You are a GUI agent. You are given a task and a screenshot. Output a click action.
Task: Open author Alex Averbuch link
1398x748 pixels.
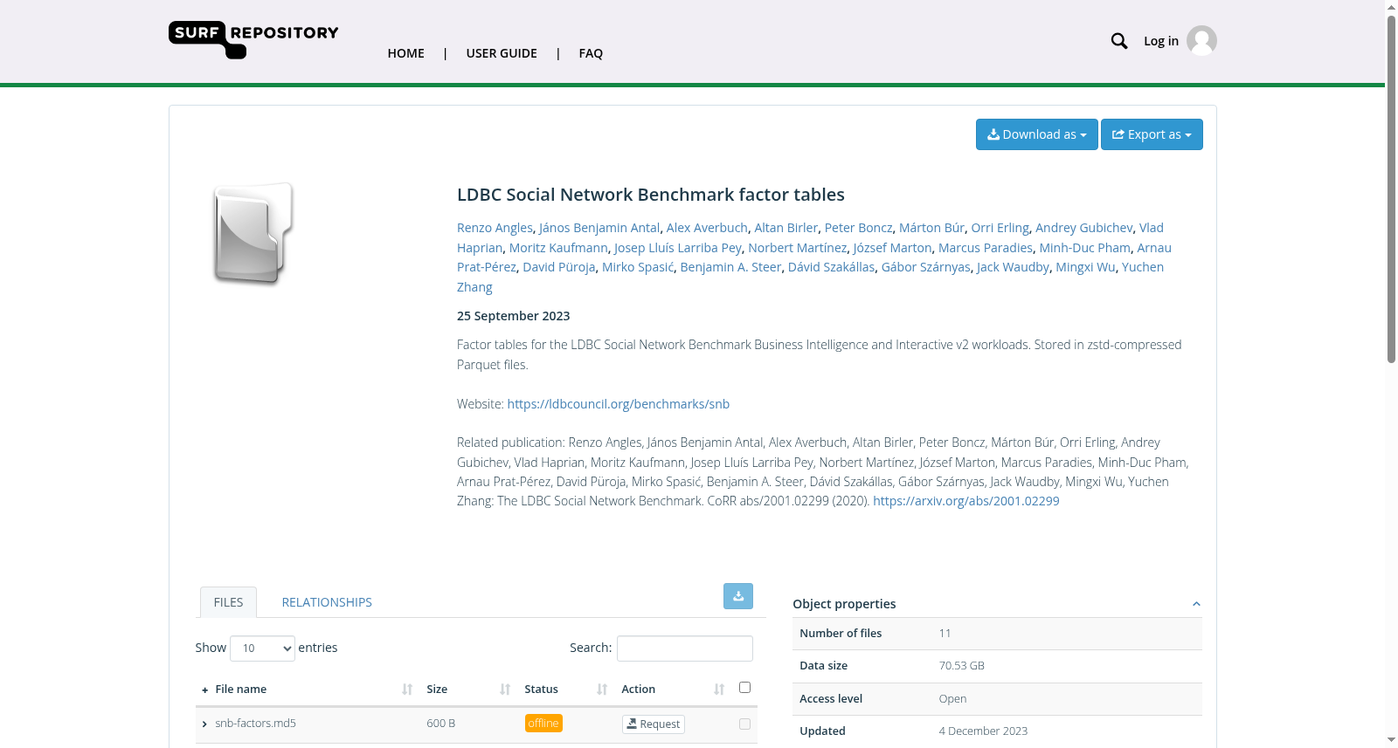tap(707, 228)
